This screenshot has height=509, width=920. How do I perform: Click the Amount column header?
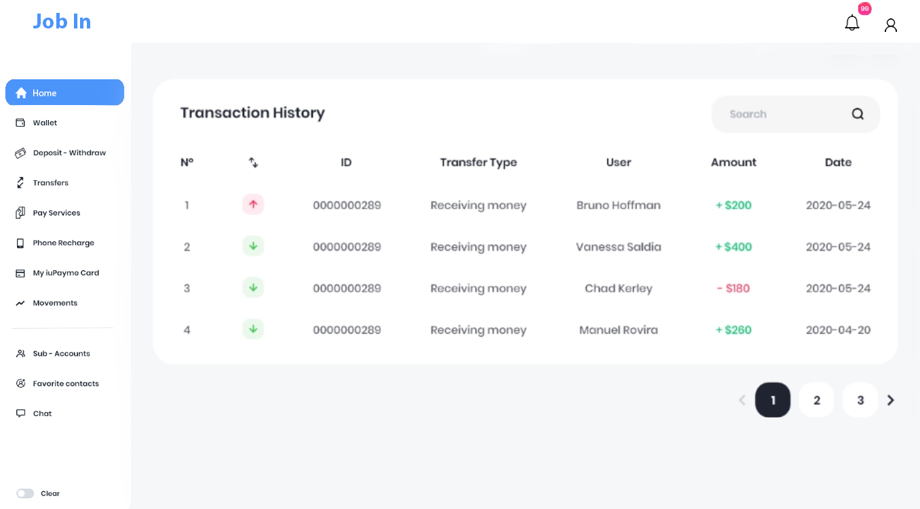[x=733, y=163]
